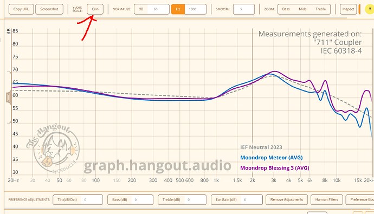Click the Copy URL button
The image size is (374, 214).
coord(21,9)
